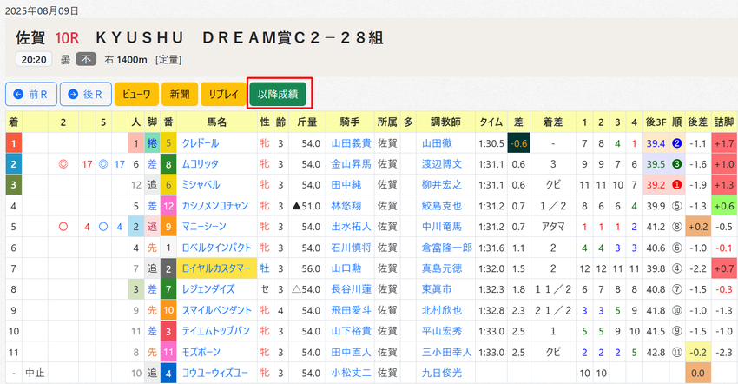Click クレドール's -0.6 margin cell

point(518,143)
